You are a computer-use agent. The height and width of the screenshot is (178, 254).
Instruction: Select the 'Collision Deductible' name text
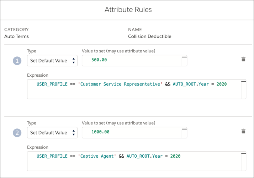149,36
